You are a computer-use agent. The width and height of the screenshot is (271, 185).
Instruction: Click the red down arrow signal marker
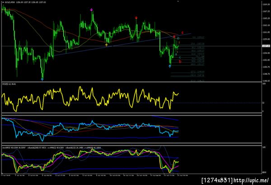click(x=136, y=18)
